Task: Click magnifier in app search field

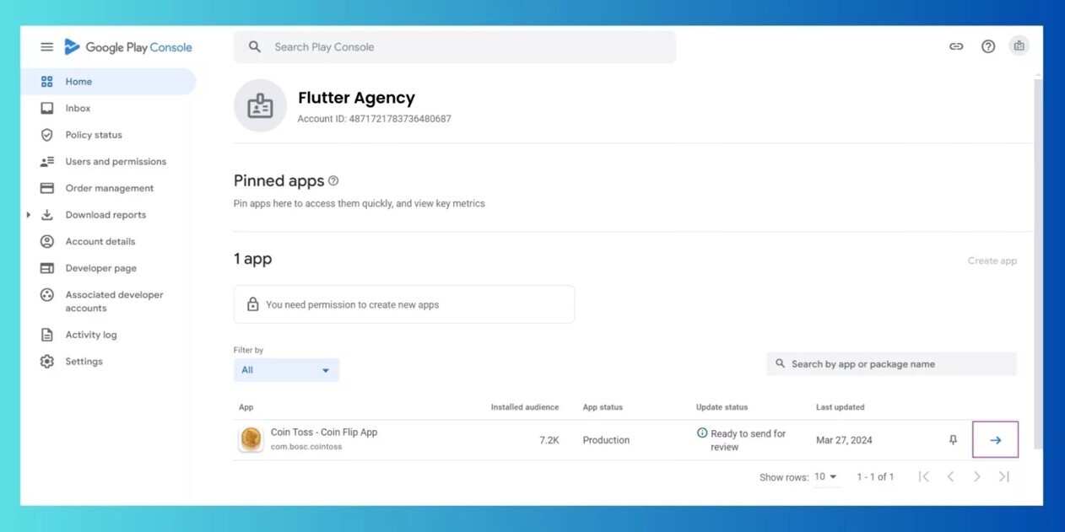Action: (780, 363)
